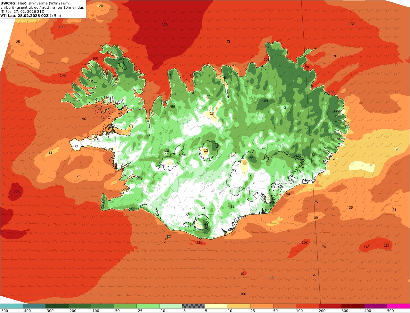Click the '39' flux value
Viewport: 410px width, 313px height.
[316, 218]
